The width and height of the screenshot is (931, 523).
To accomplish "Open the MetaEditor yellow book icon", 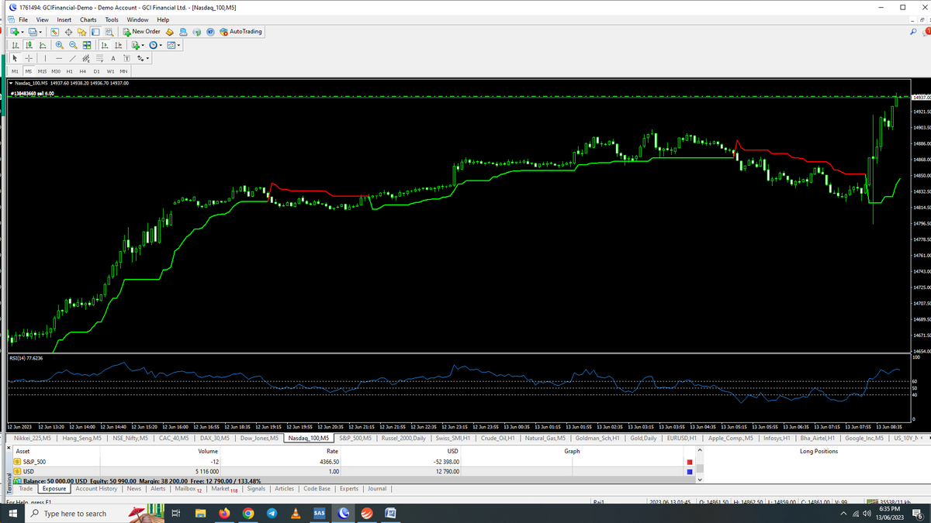I will pyautogui.click(x=169, y=32).
